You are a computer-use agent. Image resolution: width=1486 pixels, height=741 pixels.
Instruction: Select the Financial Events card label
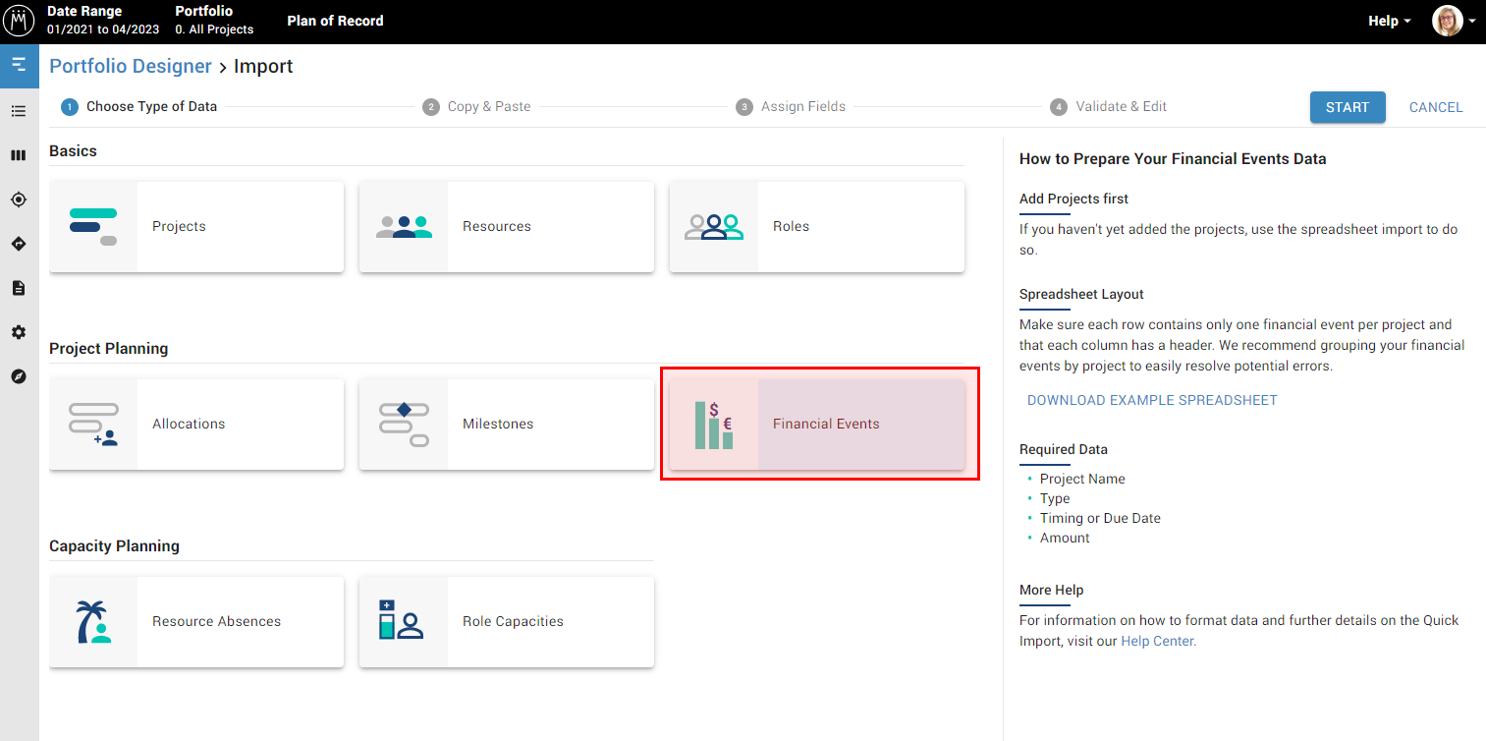[x=826, y=424]
